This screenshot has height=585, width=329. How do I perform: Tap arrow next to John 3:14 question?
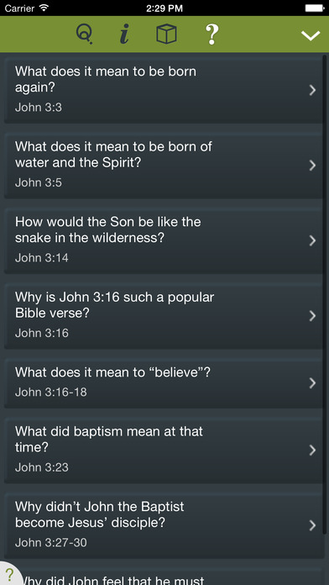tap(312, 240)
